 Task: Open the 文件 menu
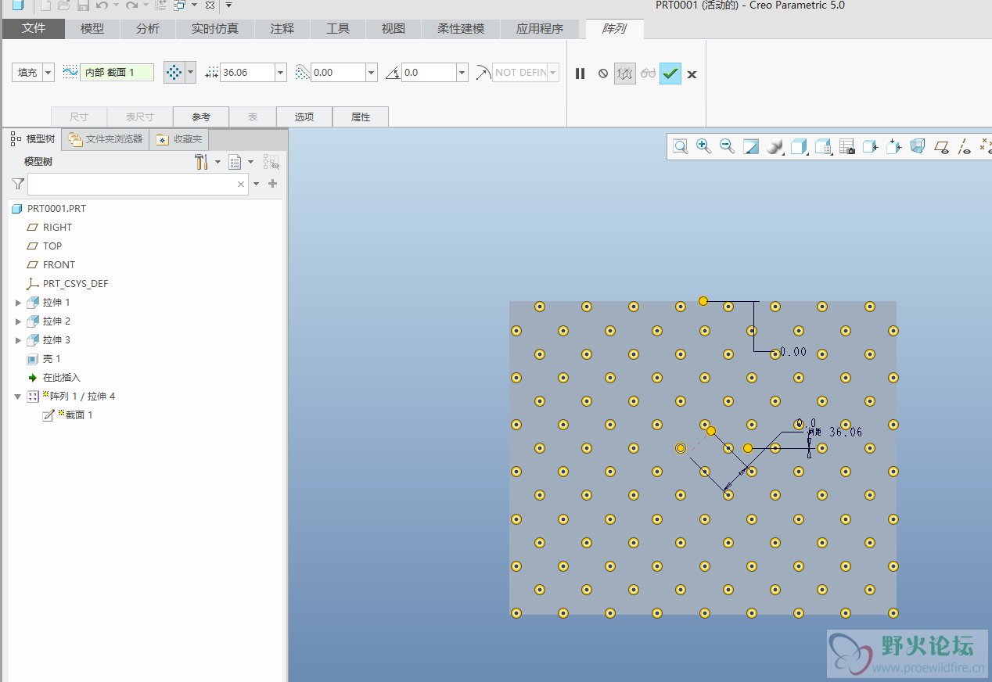[34, 29]
